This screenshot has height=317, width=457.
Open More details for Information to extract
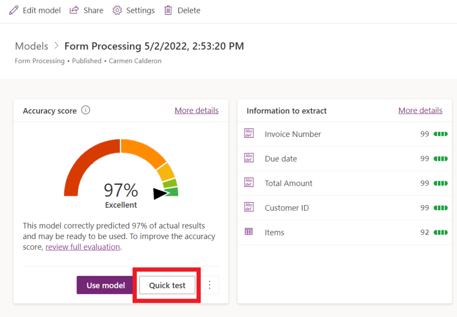420,111
